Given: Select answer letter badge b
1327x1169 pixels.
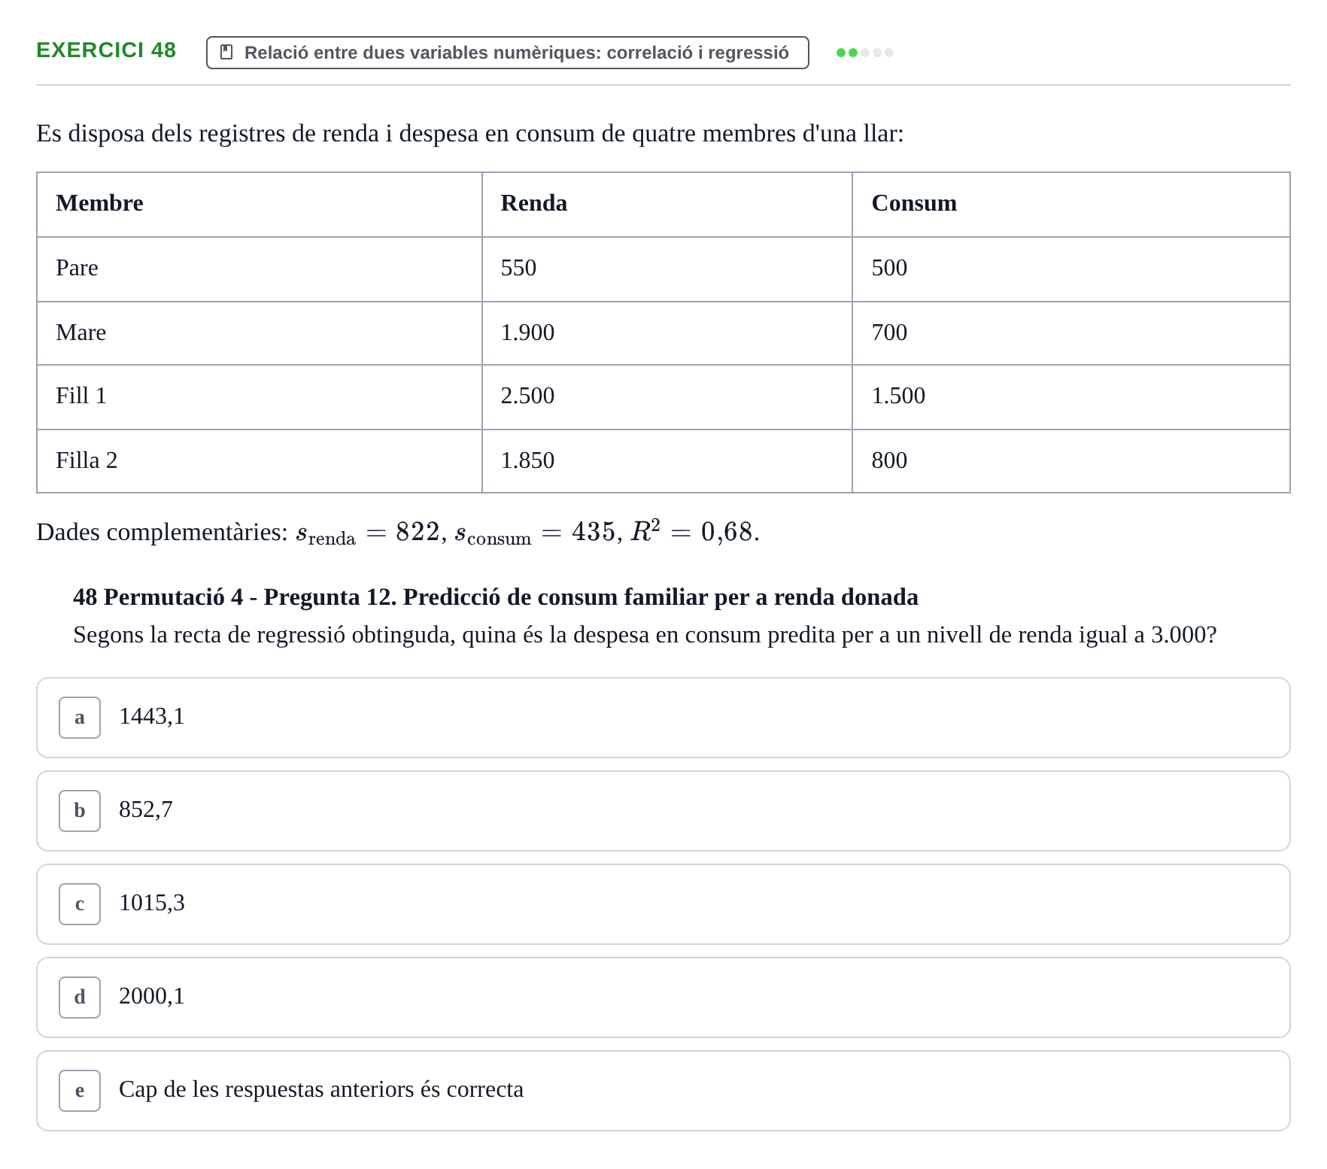Looking at the screenshot, I should pyautogui.click(x=80, y=811).
